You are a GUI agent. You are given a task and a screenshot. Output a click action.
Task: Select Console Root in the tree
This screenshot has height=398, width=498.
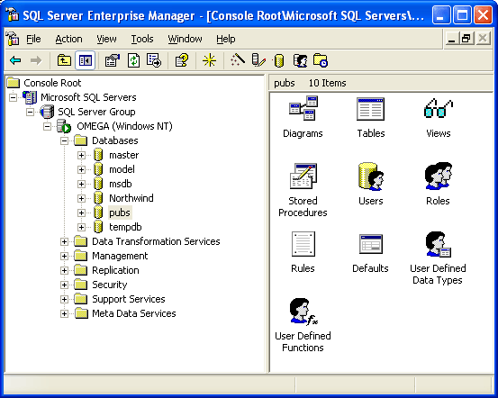pyautogui.click(x=52, y=83)
